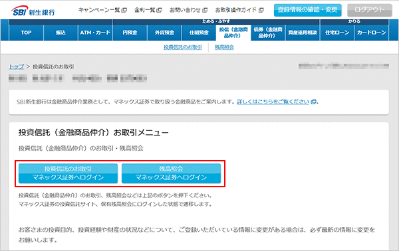
Task: Select the 投信（金融商品仲介） tab
Action: (x=233, y=33)
